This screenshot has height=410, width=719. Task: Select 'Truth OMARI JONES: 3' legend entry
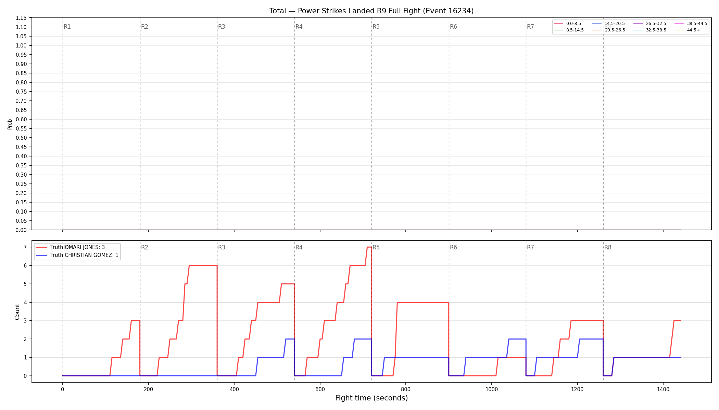coord(71,247)
